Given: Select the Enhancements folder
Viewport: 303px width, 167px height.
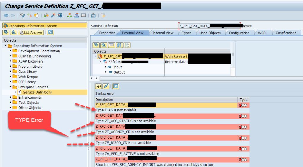Looking at the screenshot, I should coord(30,97).
